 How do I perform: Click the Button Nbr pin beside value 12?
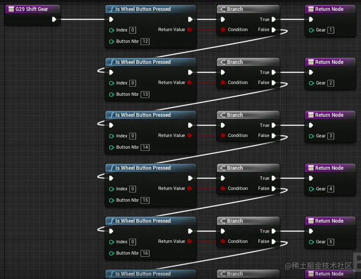(x=112, y=42)
